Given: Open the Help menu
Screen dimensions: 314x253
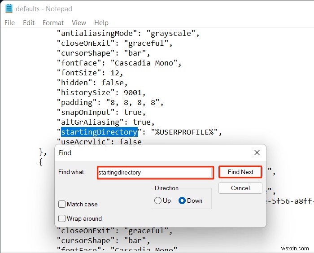Looking at the screenshot, I should 101,23.
